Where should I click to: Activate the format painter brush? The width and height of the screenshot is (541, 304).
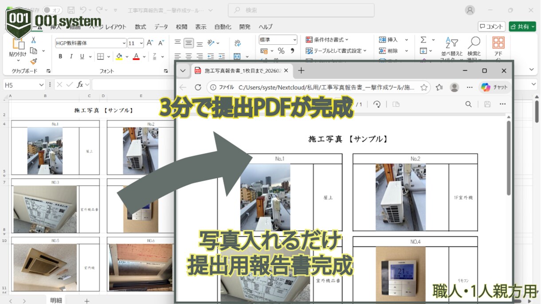click(33, 62)
